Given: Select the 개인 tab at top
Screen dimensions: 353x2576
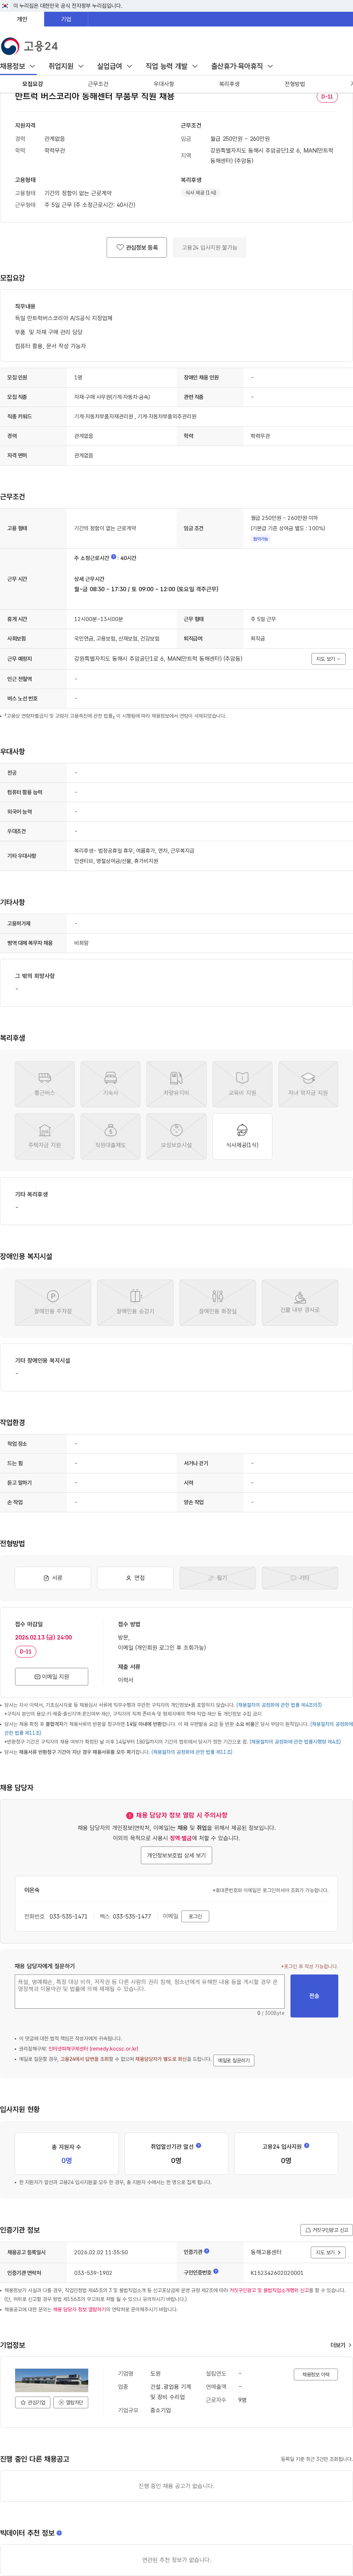Looking at the screenshot, I should 22,19.
